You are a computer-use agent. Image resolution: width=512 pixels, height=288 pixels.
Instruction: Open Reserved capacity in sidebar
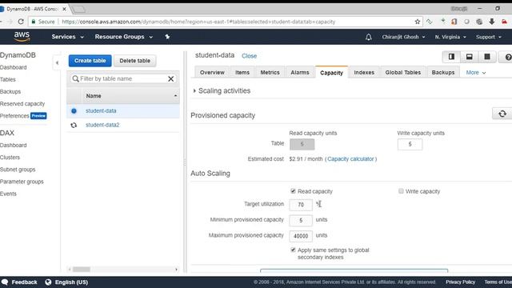point(22,104)
